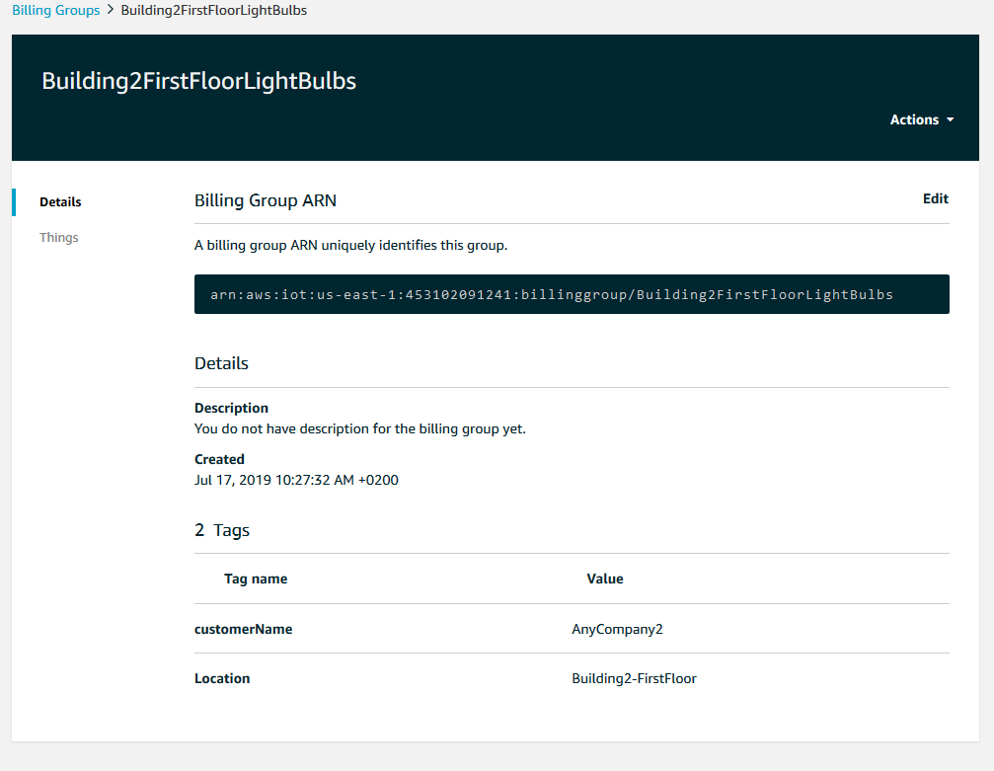Click the 2 Tags section heading
This screenshot has height=771, width=994.
point(221,530)
